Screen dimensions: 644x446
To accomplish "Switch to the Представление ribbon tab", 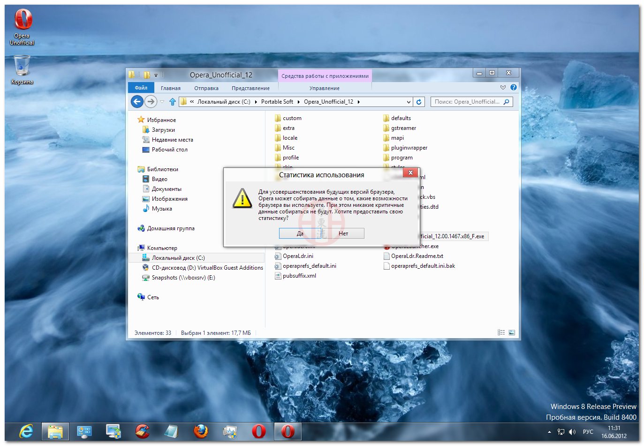I will [250, 88].
